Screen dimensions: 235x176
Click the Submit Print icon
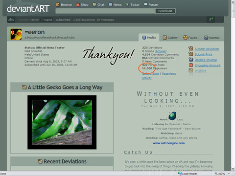[x=190, y=54]
